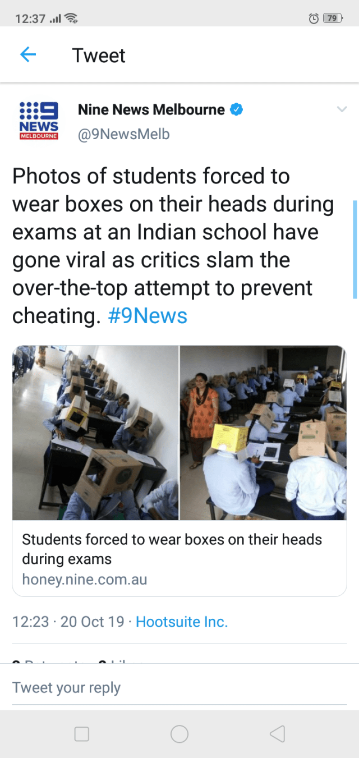The height and width of the screenshot is (758, 359).
Task: Open honey.nine.com.au article link
Action: pos(85,579)
